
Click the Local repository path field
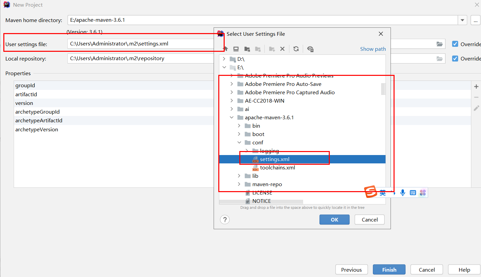tap(141, 58)
